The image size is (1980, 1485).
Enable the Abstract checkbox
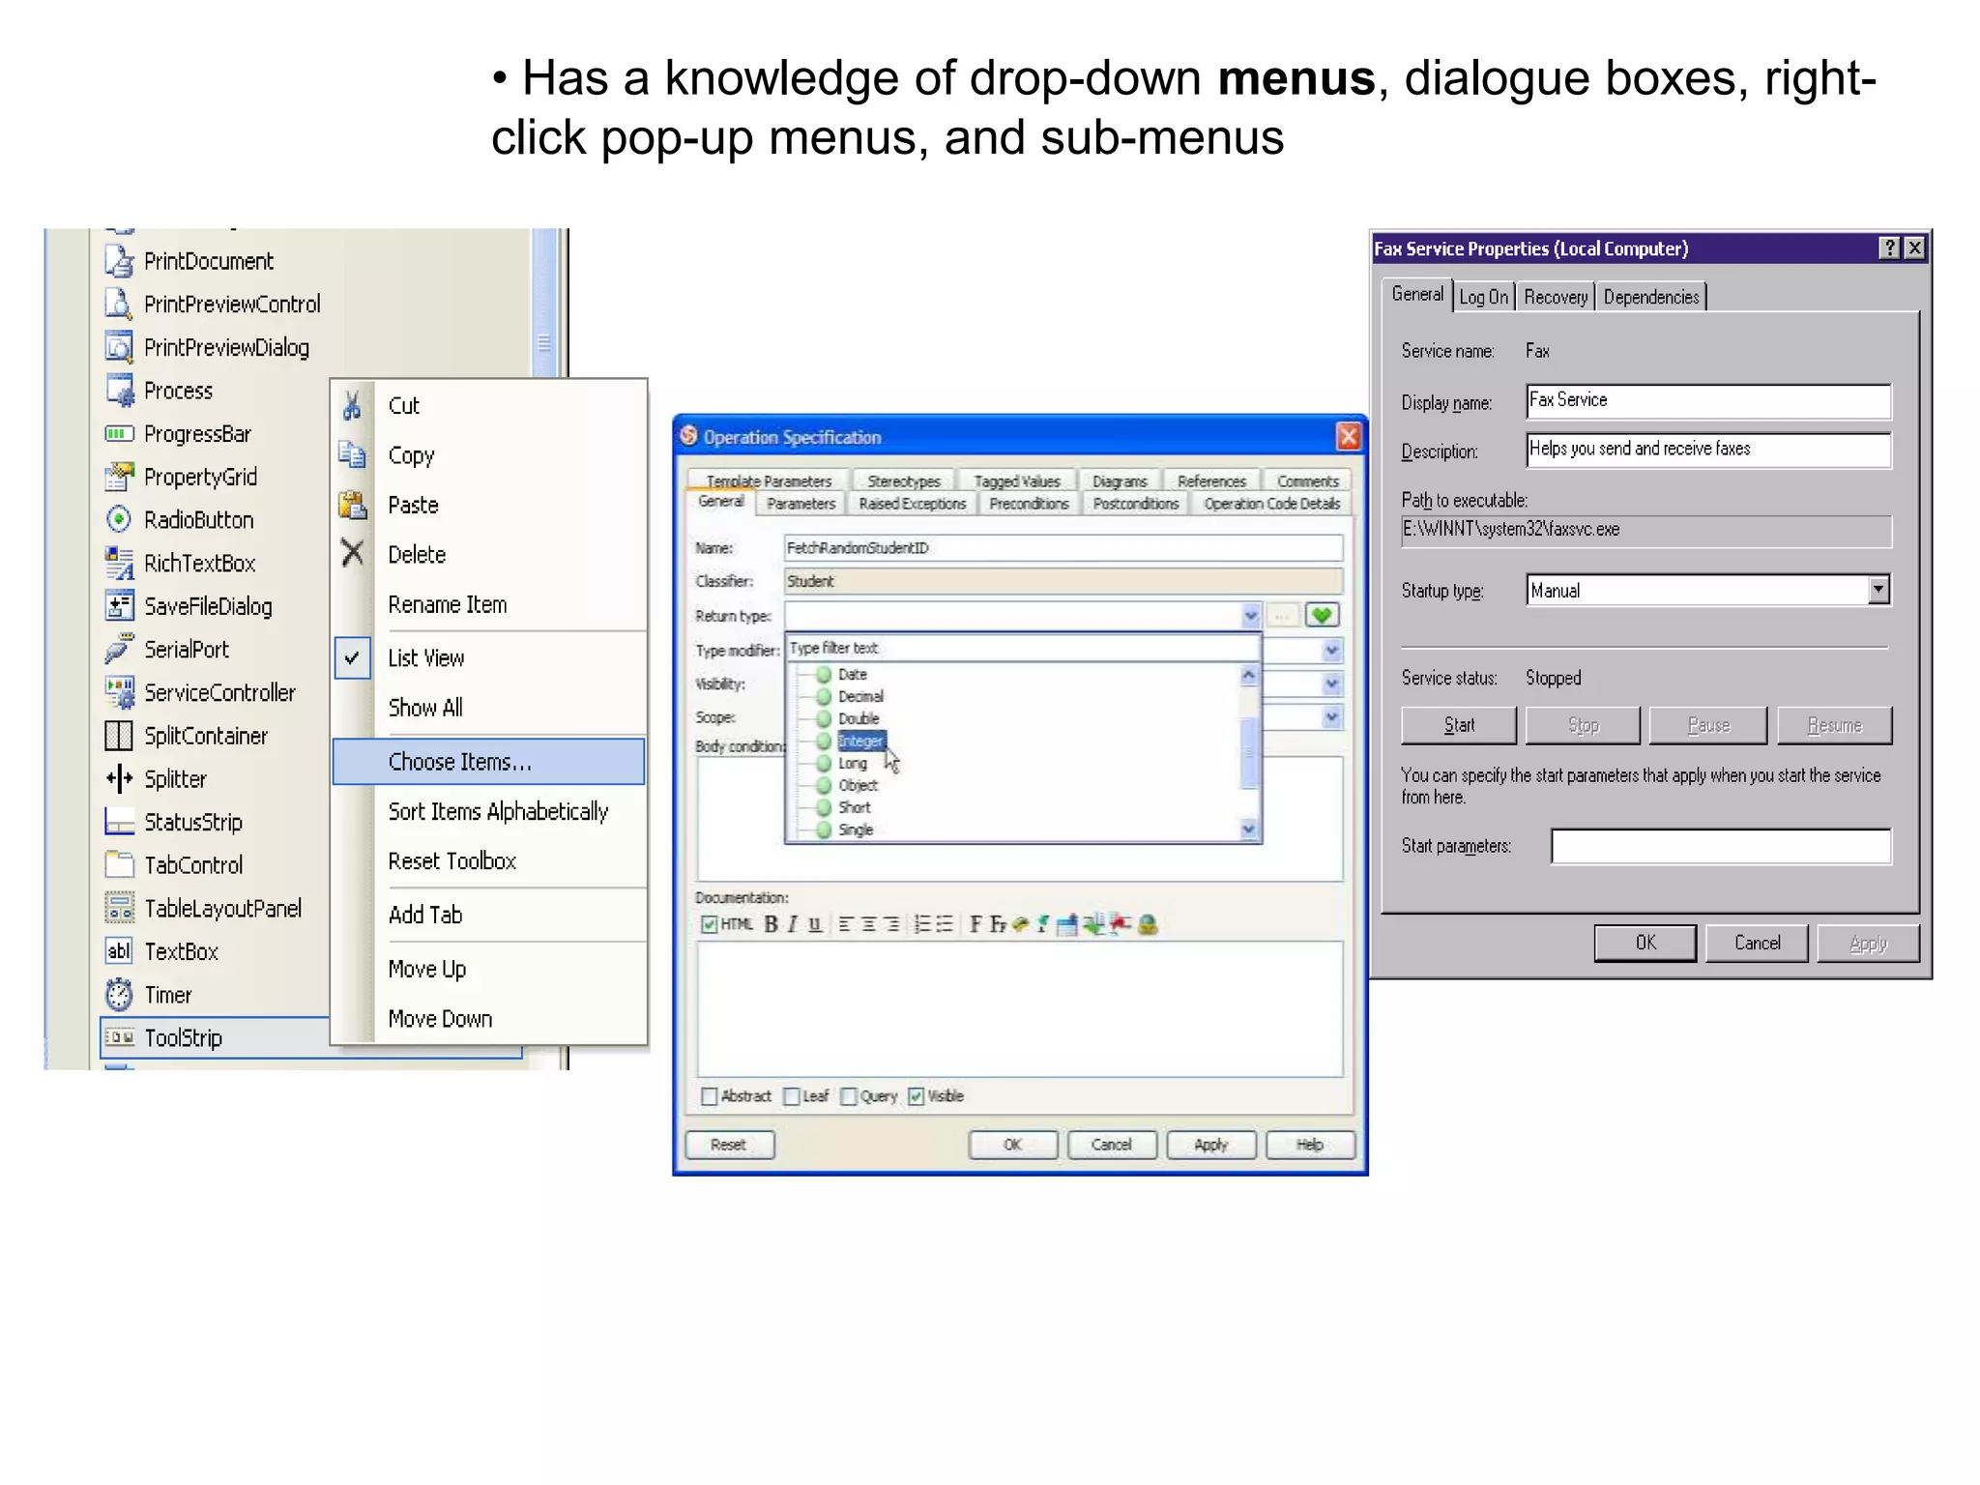tap(709, 1095)
